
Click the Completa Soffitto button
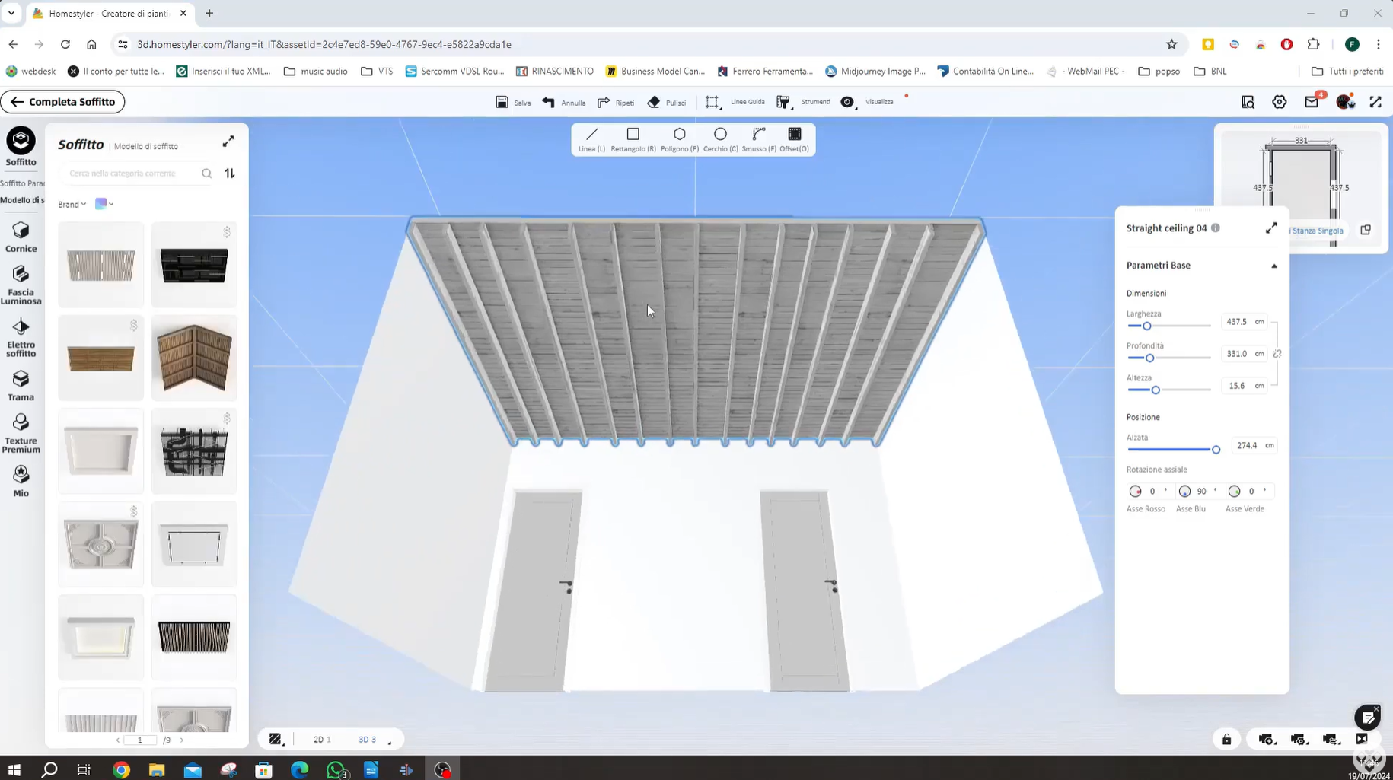[62, 102]
